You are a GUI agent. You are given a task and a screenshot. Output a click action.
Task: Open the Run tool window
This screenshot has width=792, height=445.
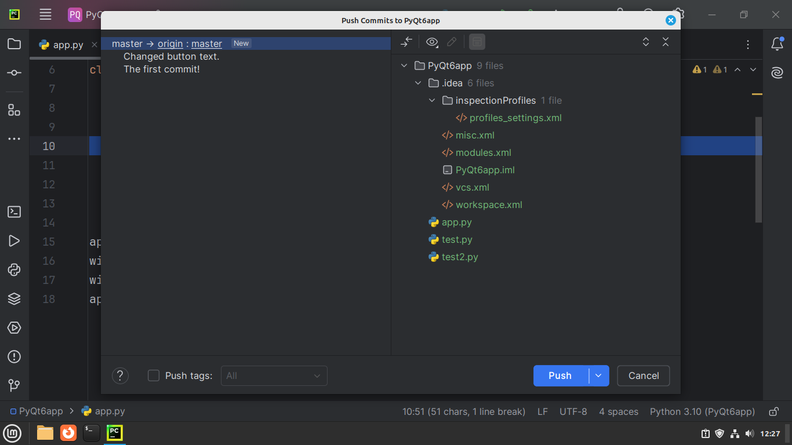coord(14,241)
